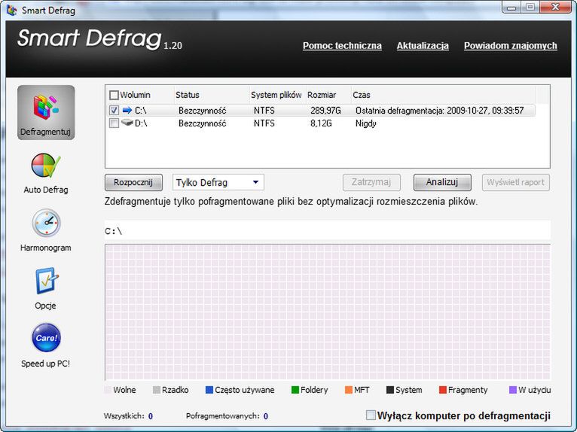
Task: Close the Smart Defrag window
Action: point(556,8)
